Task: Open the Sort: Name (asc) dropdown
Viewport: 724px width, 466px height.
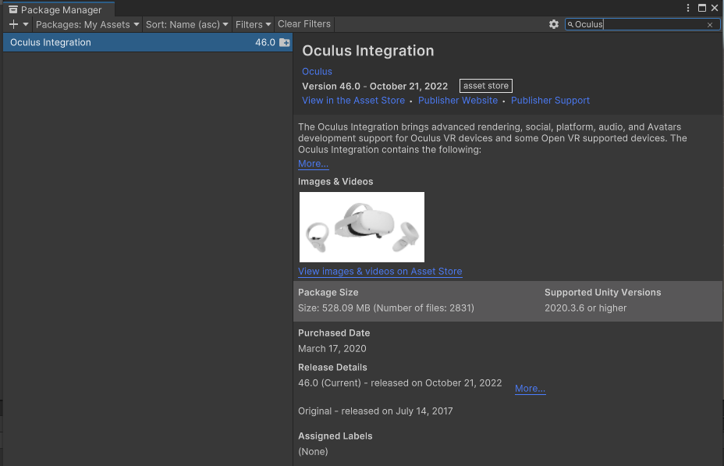Action: (x=187, y=24)
